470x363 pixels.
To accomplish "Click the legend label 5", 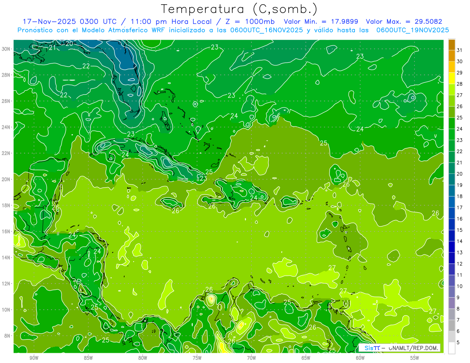I will point(459,343).
